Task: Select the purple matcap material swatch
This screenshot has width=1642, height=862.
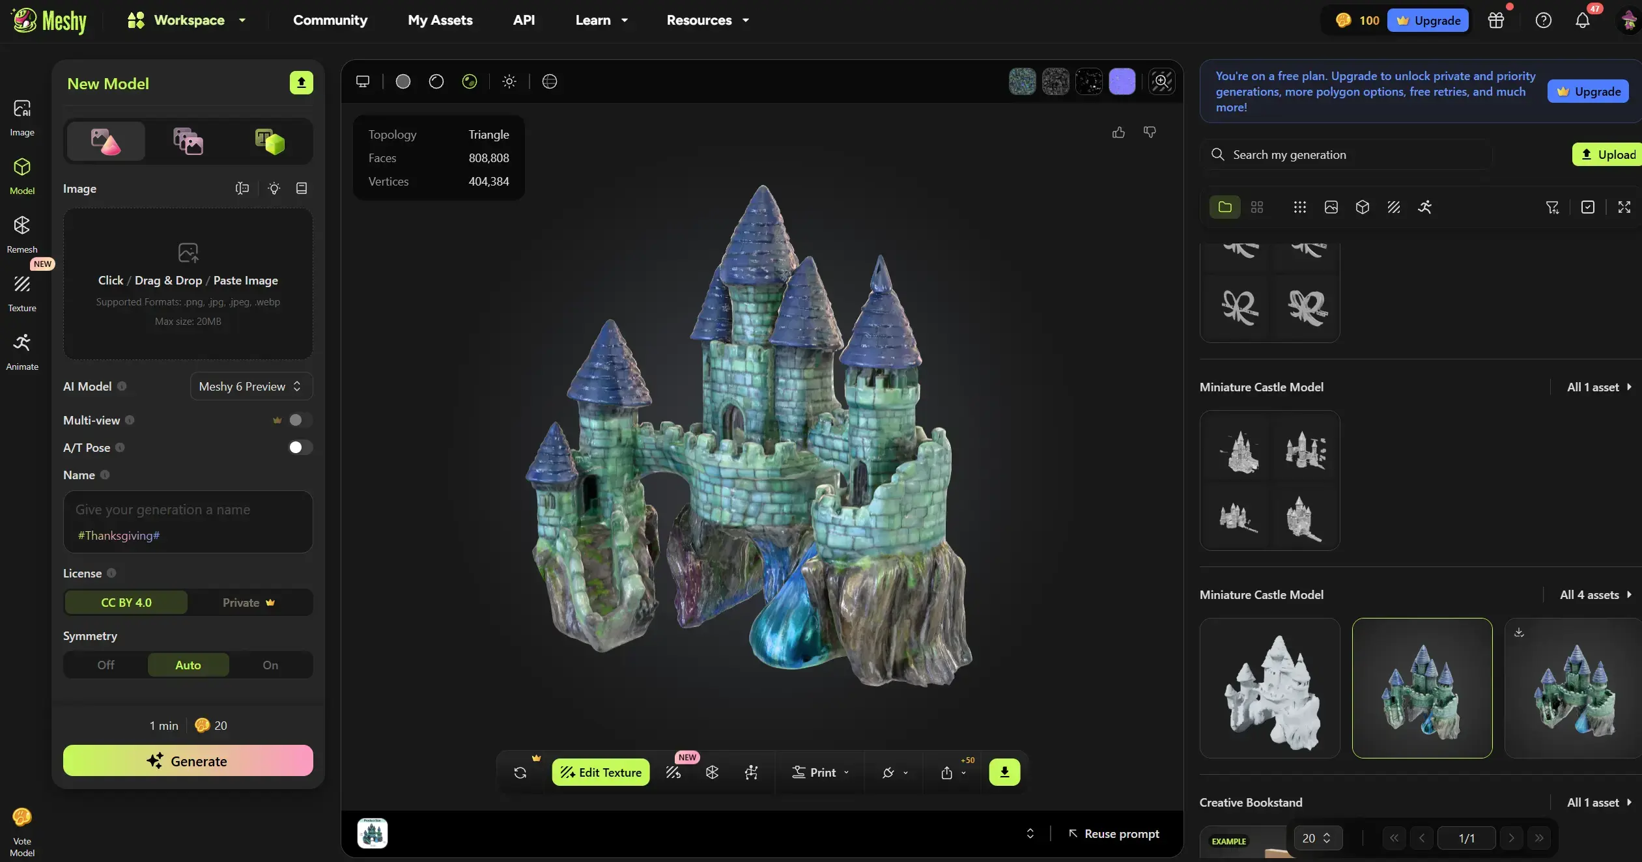Action: [1123, 81]
